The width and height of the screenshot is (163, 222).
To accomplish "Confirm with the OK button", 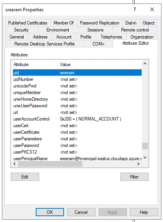I will pos(50,212).
